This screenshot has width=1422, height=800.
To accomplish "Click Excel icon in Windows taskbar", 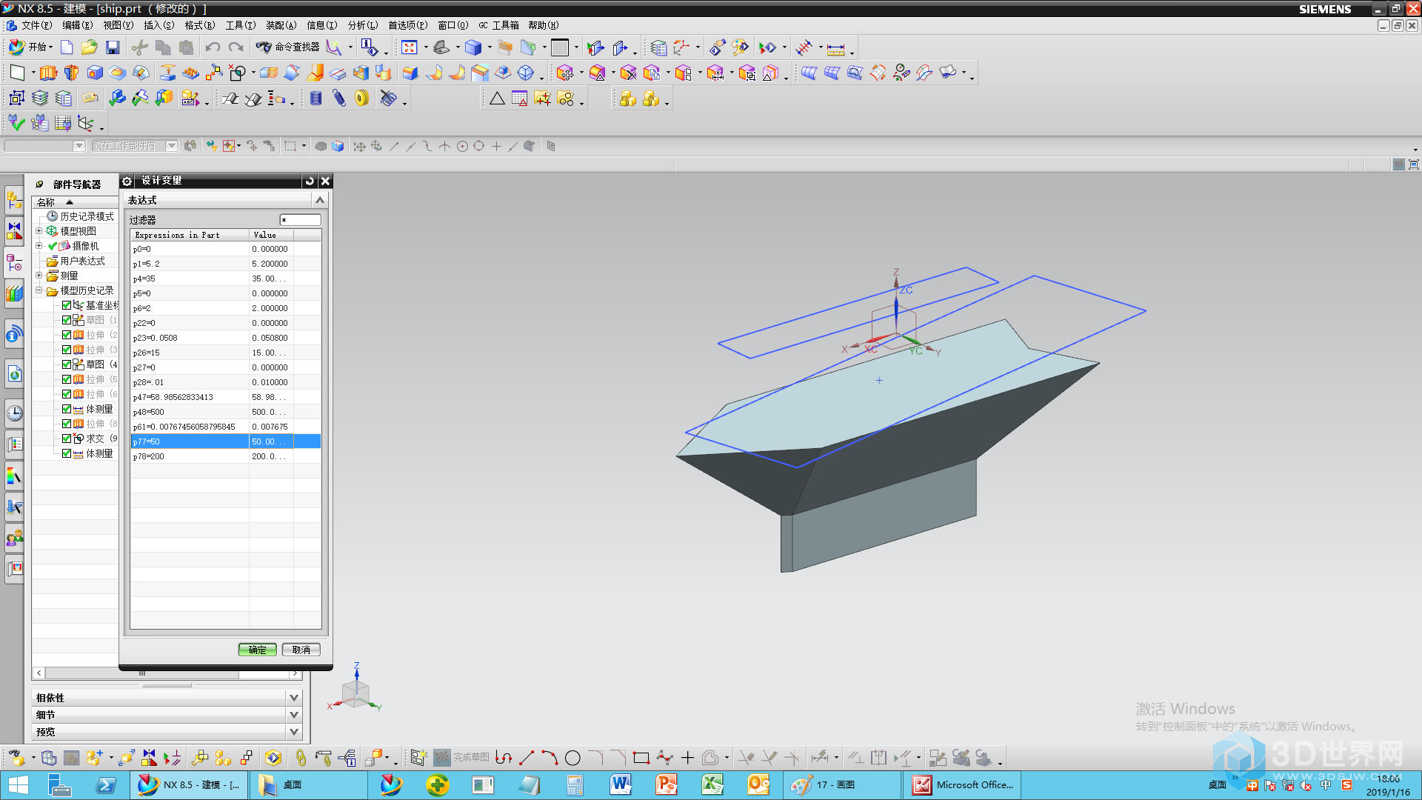I will [712, 784].
